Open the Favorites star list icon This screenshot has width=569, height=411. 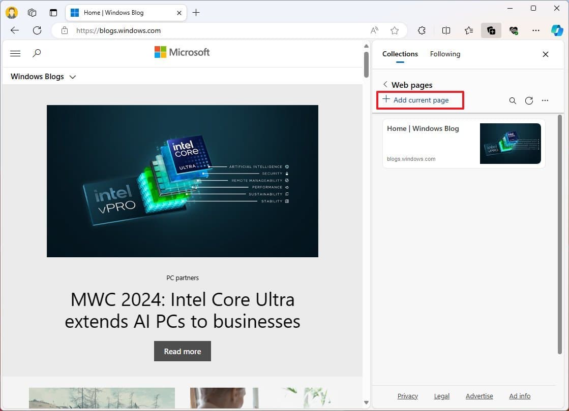click(x=469, y=30)
